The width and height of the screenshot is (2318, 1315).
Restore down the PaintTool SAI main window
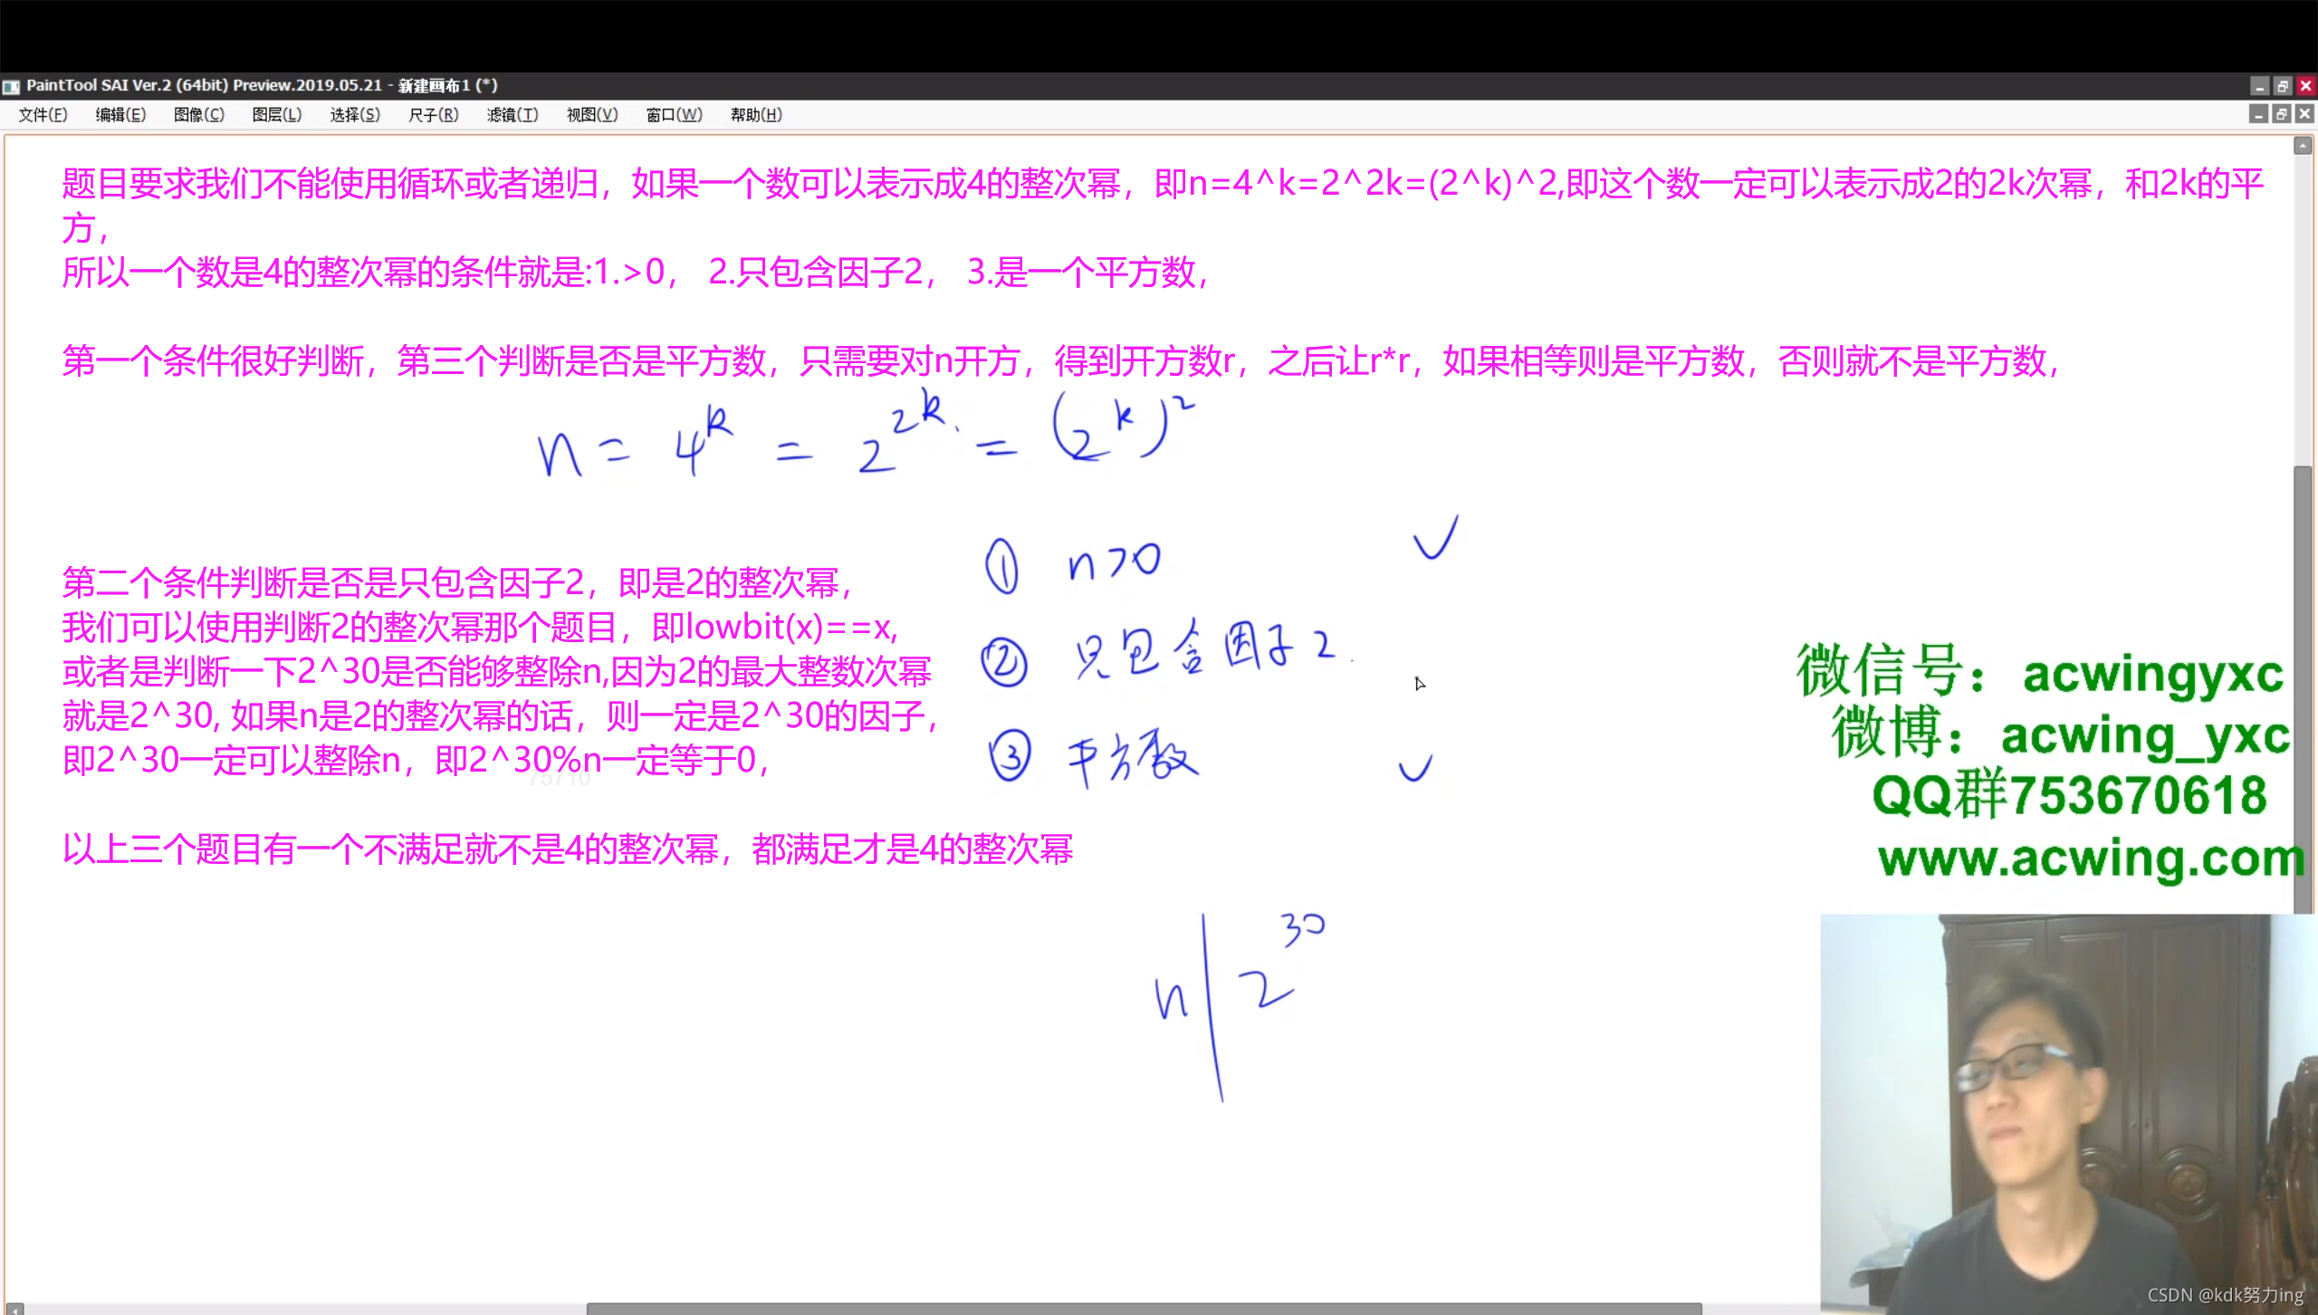coord(2283,86)
